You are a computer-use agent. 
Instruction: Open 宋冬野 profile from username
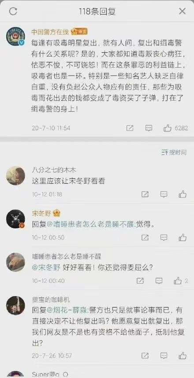pos(42,213)
